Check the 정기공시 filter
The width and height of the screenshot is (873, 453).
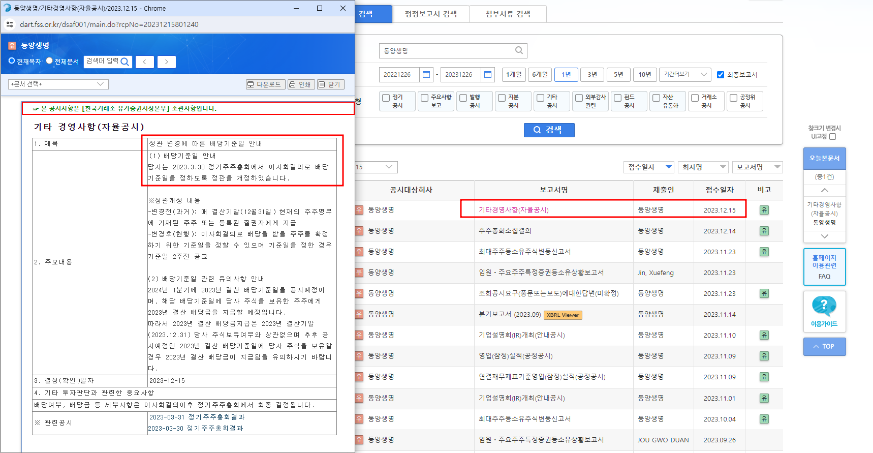pos(386,98)
